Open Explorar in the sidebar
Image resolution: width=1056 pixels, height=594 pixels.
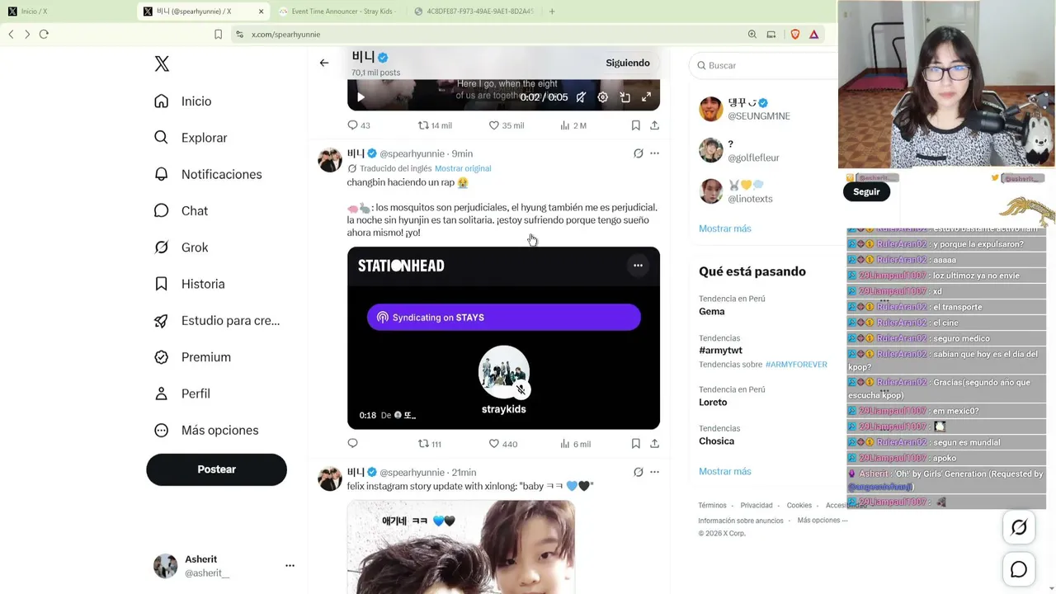click(191, 138)
